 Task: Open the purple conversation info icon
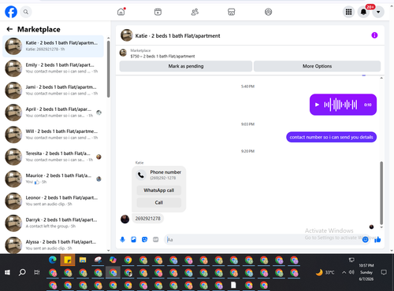pyautogui.click(x=374, y=35)
